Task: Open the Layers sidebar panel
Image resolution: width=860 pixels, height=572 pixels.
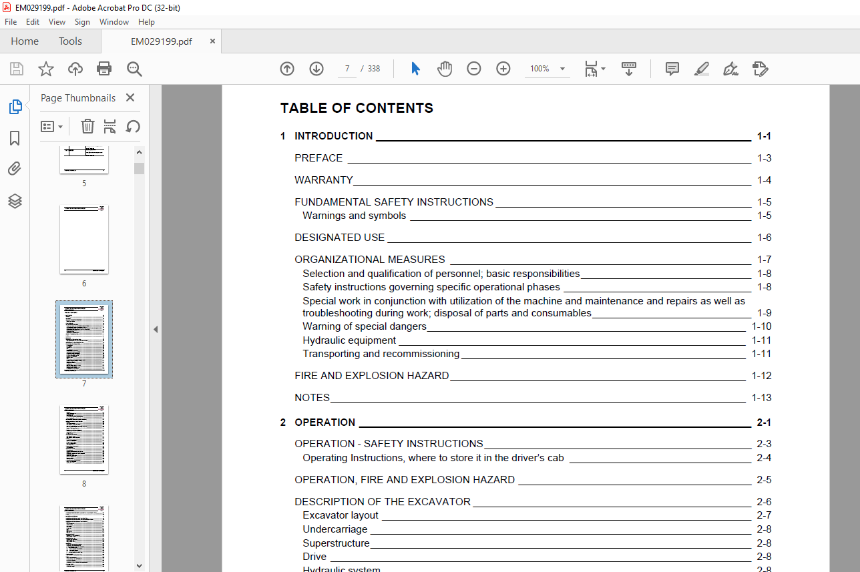Action: click(x=15, y=200)
